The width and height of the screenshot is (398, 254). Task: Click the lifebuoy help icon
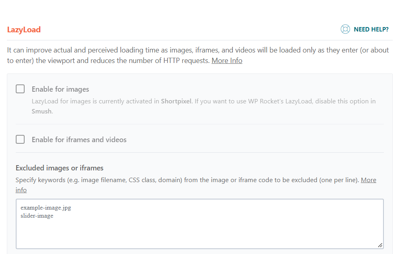pyautogui.click(x=345, y=29)
